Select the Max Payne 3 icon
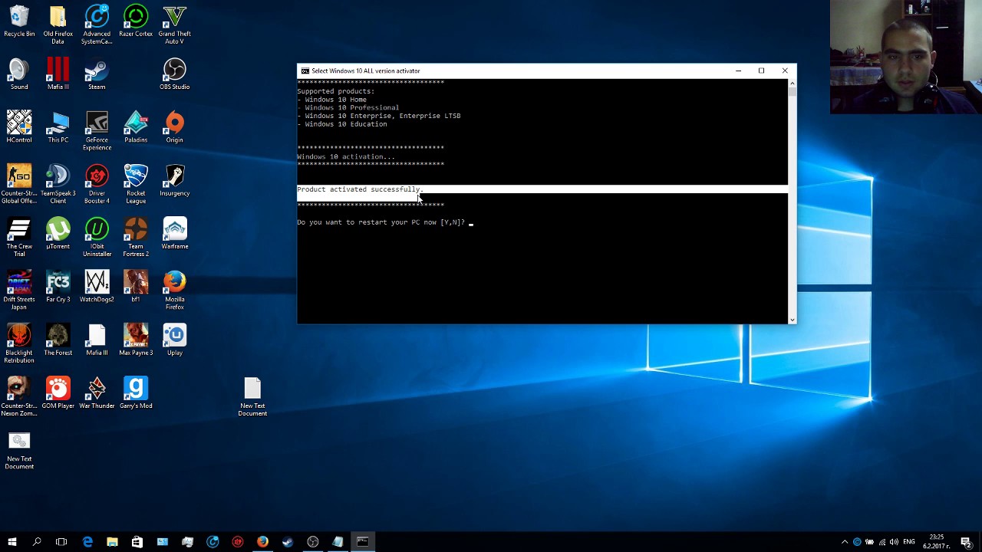The image size is (982, 552). click(136, 340)
